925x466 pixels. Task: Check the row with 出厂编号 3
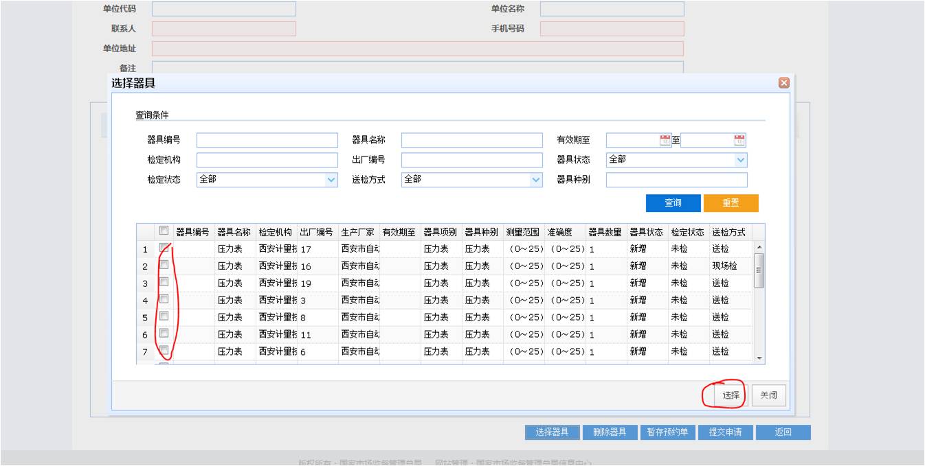tap(164, 299)
